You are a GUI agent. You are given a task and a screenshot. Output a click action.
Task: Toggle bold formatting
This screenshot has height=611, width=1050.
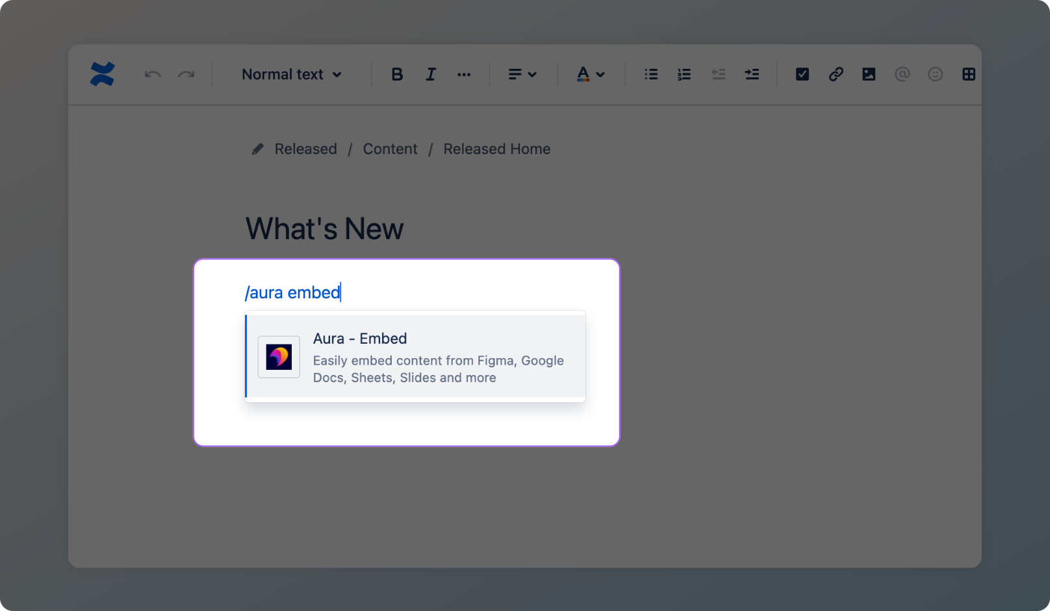click(x=397, y=75)
